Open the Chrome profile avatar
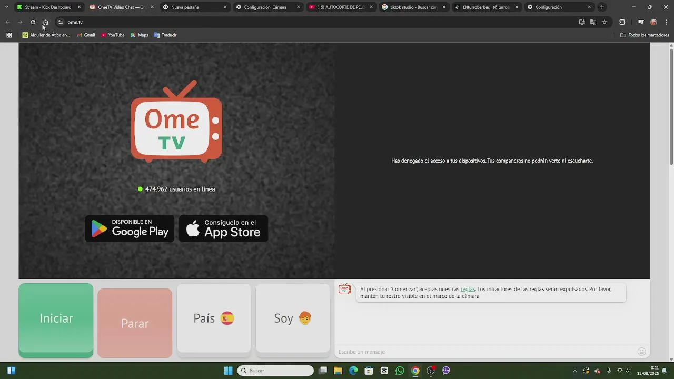The height and width of the screenshot is (379, 674). (653, 22)
